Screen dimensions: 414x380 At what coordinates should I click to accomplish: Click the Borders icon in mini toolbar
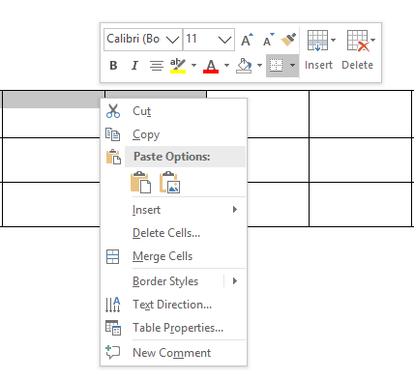coord(277,66)
